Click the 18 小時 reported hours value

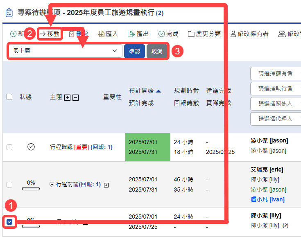(x=183, y=152)
